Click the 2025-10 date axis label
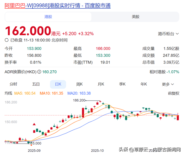The image size is (185, 156). point(97,151)
